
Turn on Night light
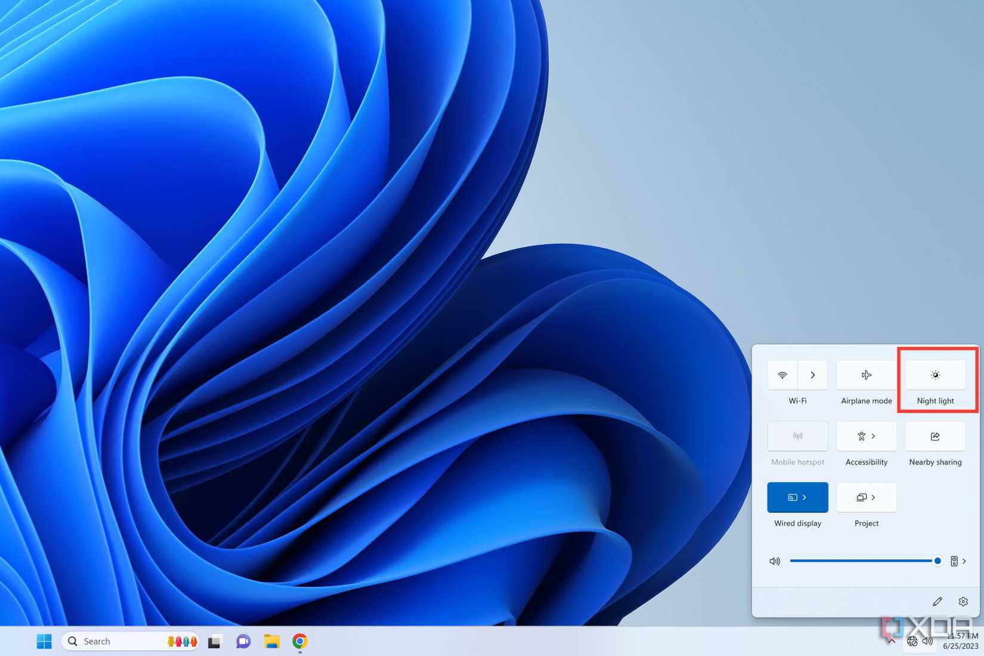[x=935, y=375]
